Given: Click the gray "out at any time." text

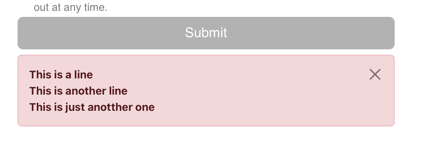Looking at the screenshot, I should point(70,7).
